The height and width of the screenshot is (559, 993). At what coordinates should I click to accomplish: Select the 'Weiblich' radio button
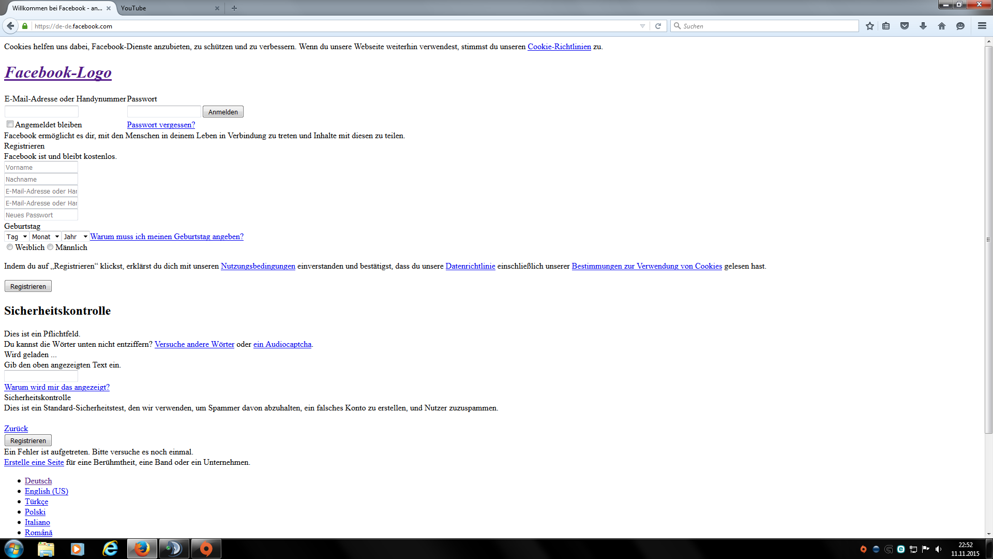[10, 247]
